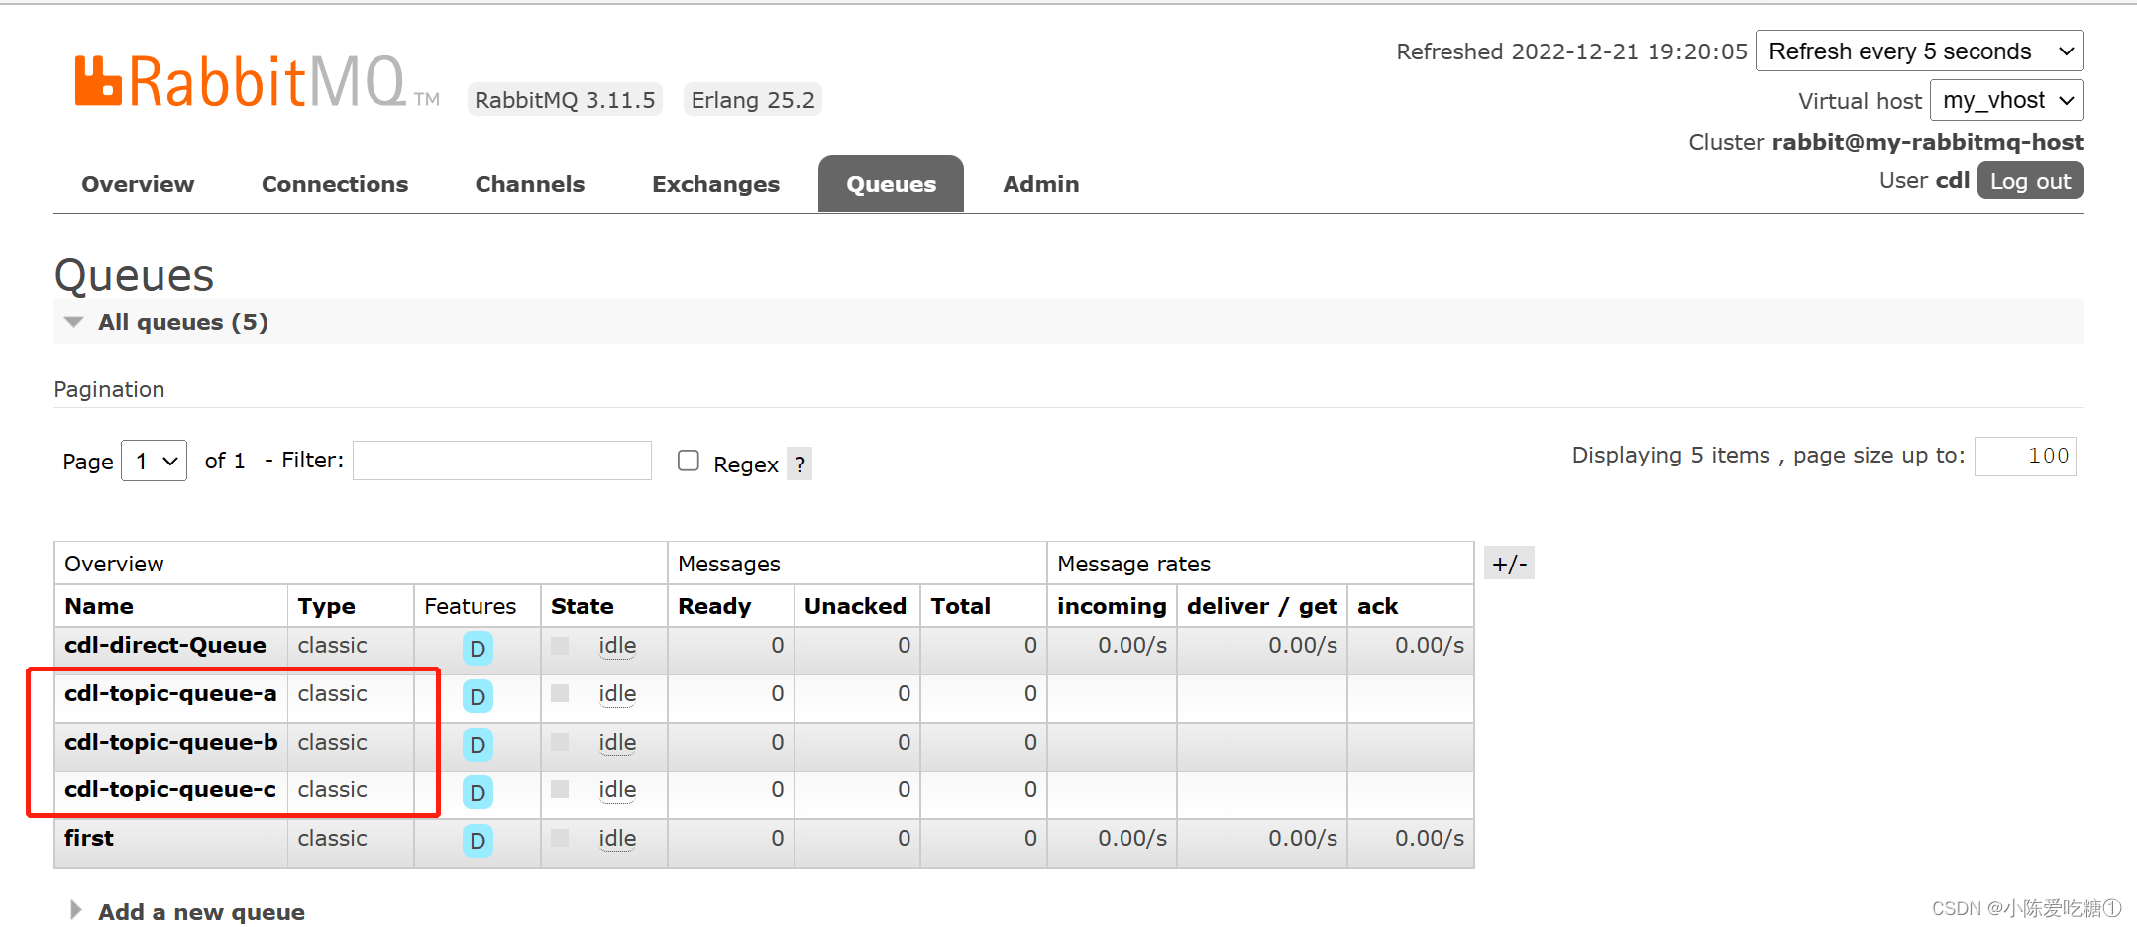The width and height of the screenshot is (2137, 927).
Task: Switch to the Exchanges tab
Action: click(x=715, y=184)
